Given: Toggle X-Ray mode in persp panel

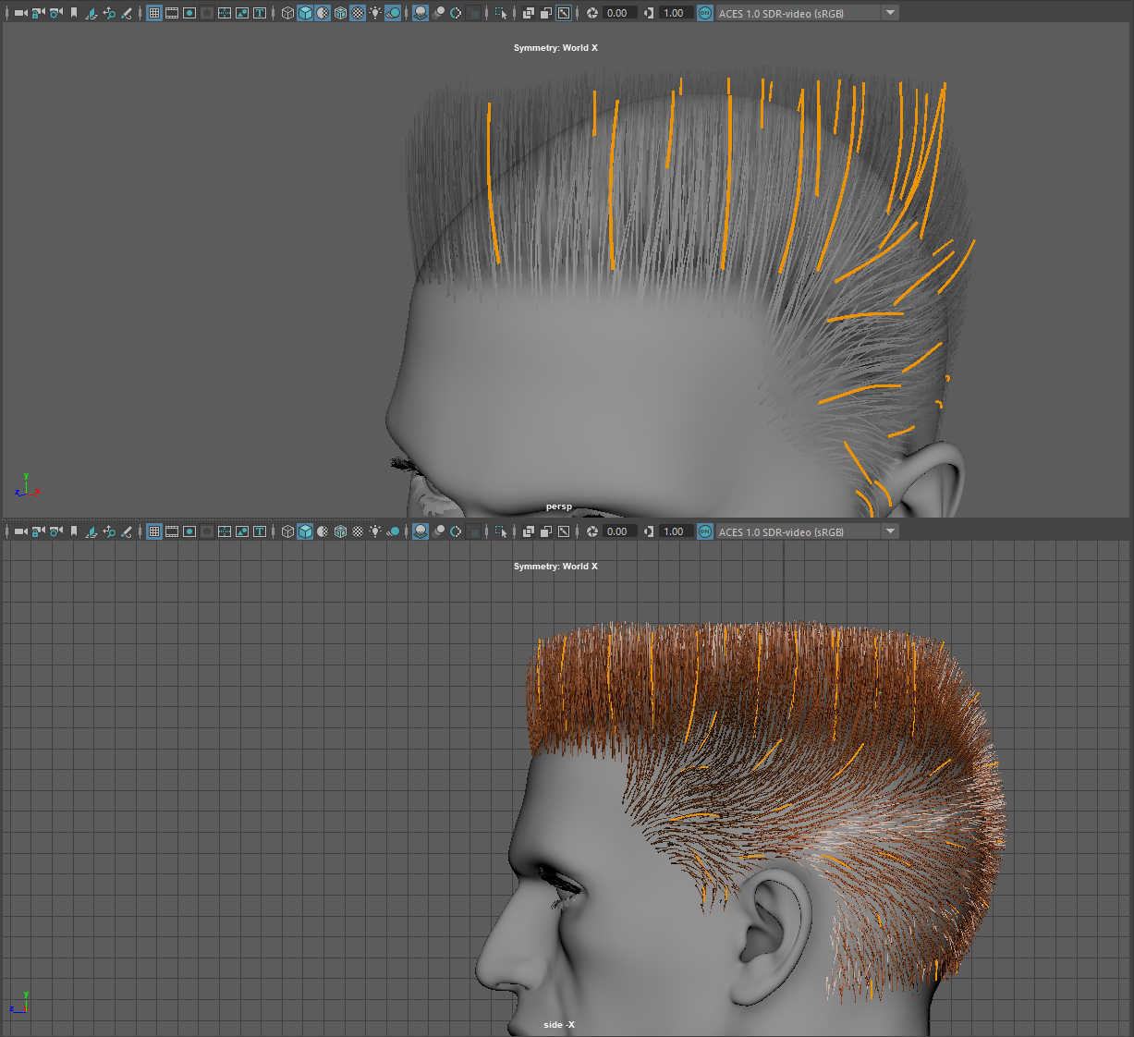Looking at the screenshot, I should coord(529,13).
